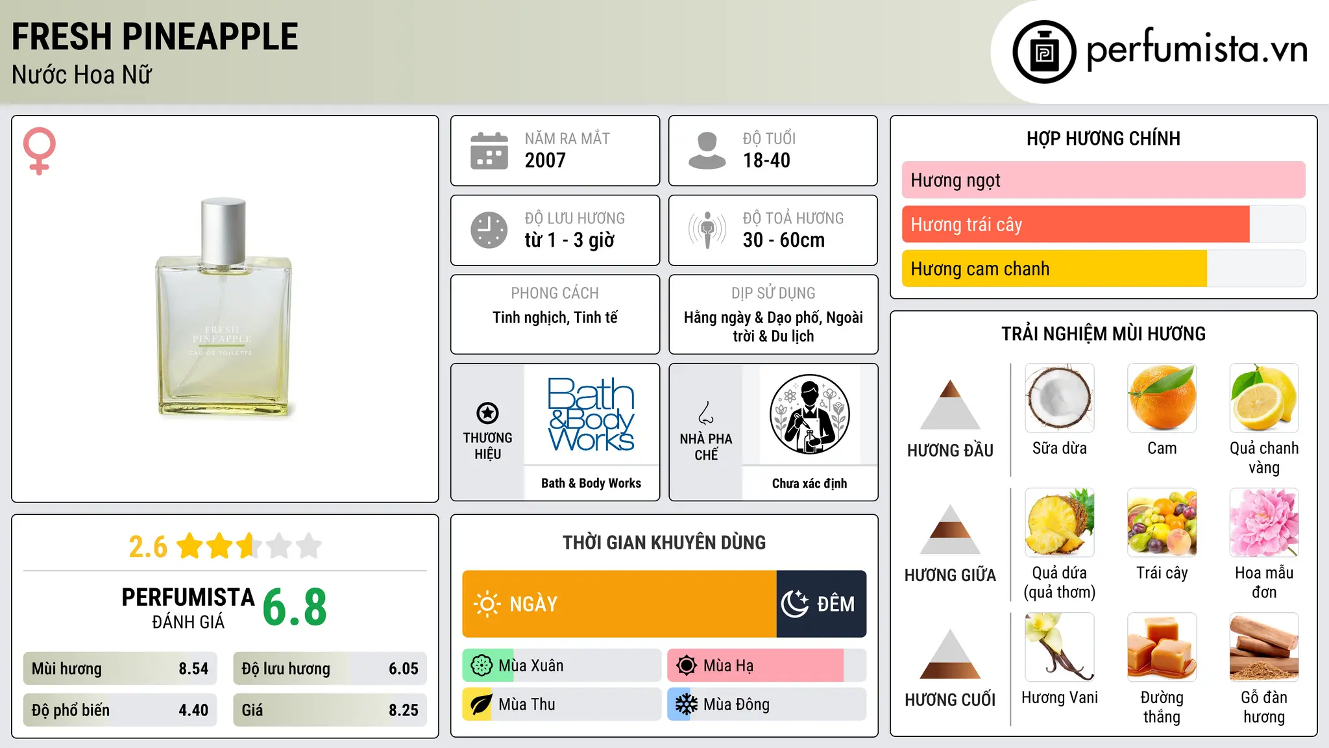The width and height of the screenshot is (1329, 748).
Task: Click the Nước Hoa Nữ subtitle
Action: tap(82, 75)
